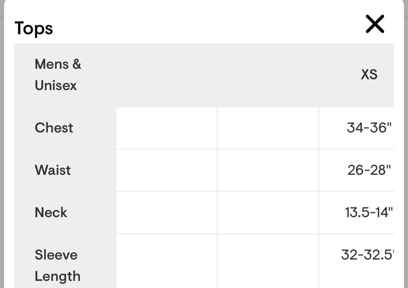Click the XS size column header
The height and width of the screenshot is (288, 408).
point(369,75)
